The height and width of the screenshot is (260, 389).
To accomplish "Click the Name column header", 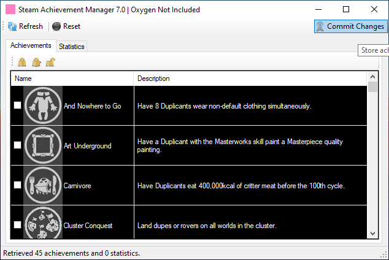I will 72,78.
